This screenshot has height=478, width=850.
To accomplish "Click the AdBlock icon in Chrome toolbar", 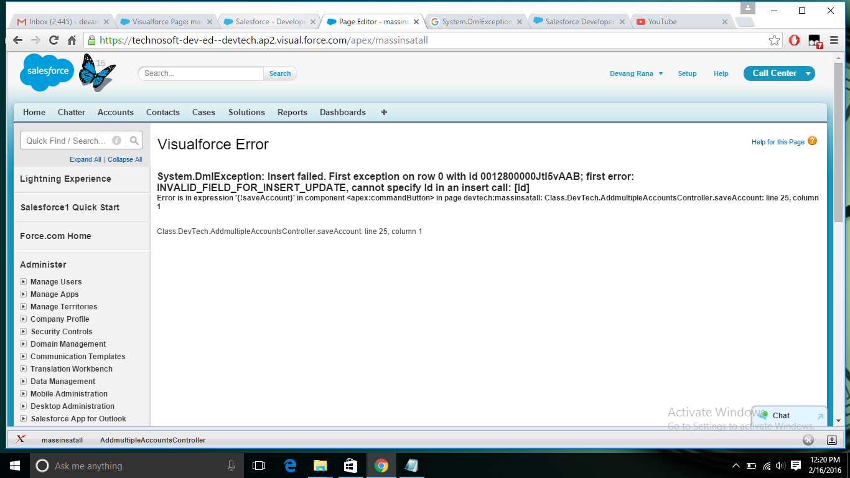I will (793, 40).
